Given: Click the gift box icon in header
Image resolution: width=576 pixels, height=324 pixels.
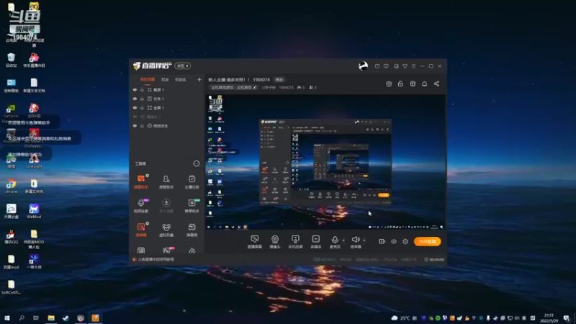Looking at the screenshot, I should pos(389,84).
